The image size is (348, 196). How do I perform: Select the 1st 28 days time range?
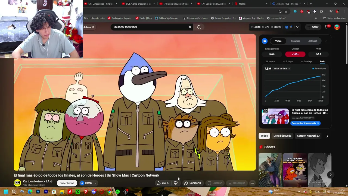pyautogui.click(x=306, y=62)
